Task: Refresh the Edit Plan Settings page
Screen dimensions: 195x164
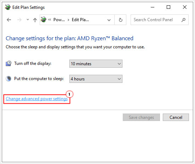Action: pyautogui.click(x=120, y=20)
